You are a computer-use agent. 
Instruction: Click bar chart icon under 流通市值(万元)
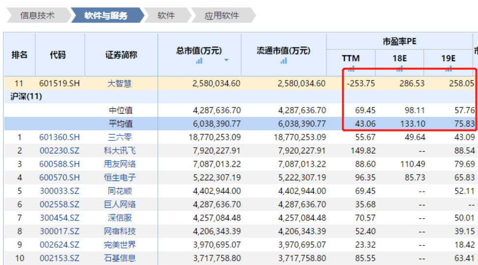click(284, 61)
